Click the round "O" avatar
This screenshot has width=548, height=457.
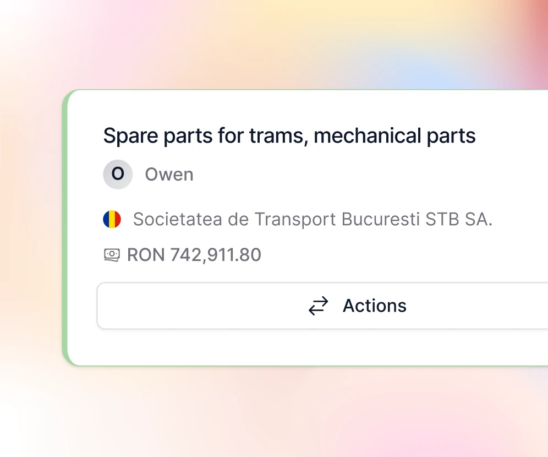pos(118,175)
